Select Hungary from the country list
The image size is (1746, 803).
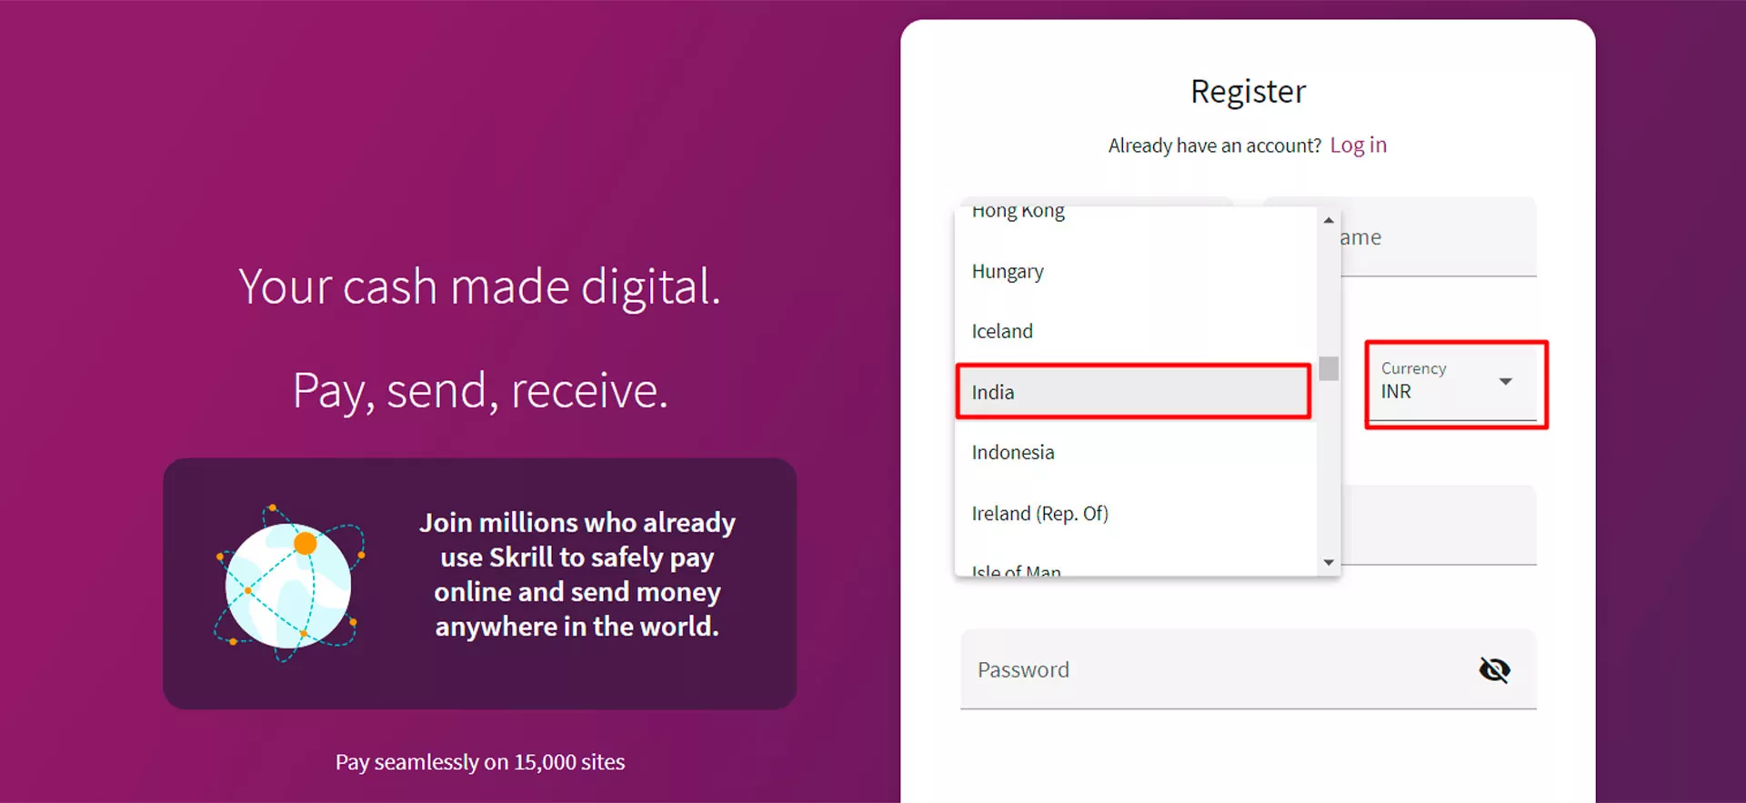(x=1008, y=272)
